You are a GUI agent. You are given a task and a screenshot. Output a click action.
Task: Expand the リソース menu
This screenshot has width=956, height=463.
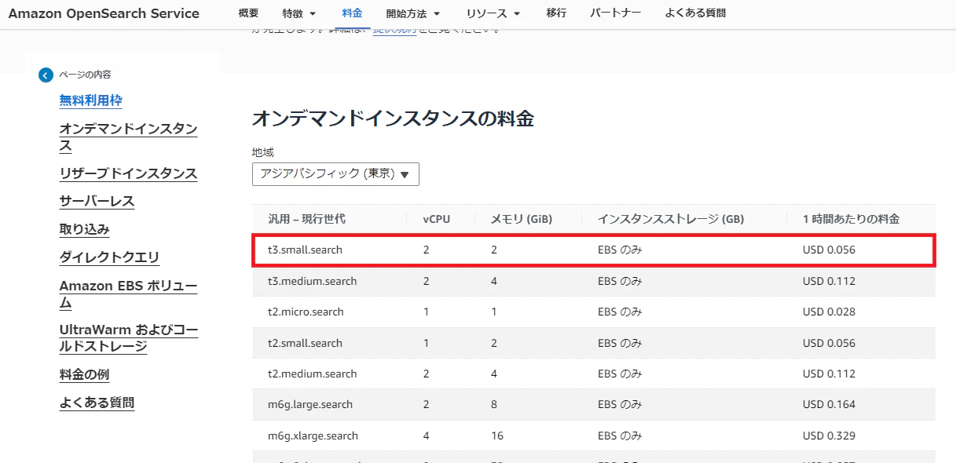[x=493, y=13]
